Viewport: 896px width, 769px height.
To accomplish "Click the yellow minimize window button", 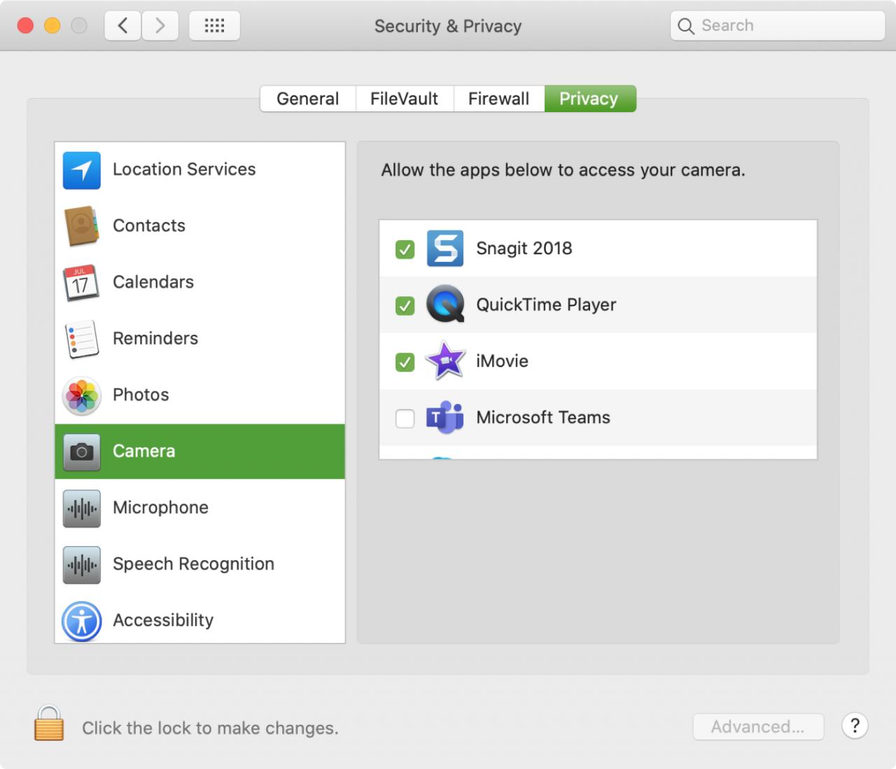I will click(x=52, y=26).
